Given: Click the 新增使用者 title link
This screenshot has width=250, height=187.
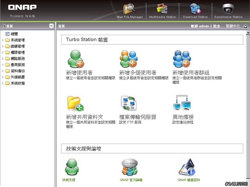Looking at the screenshot, I should coord(79,73).
